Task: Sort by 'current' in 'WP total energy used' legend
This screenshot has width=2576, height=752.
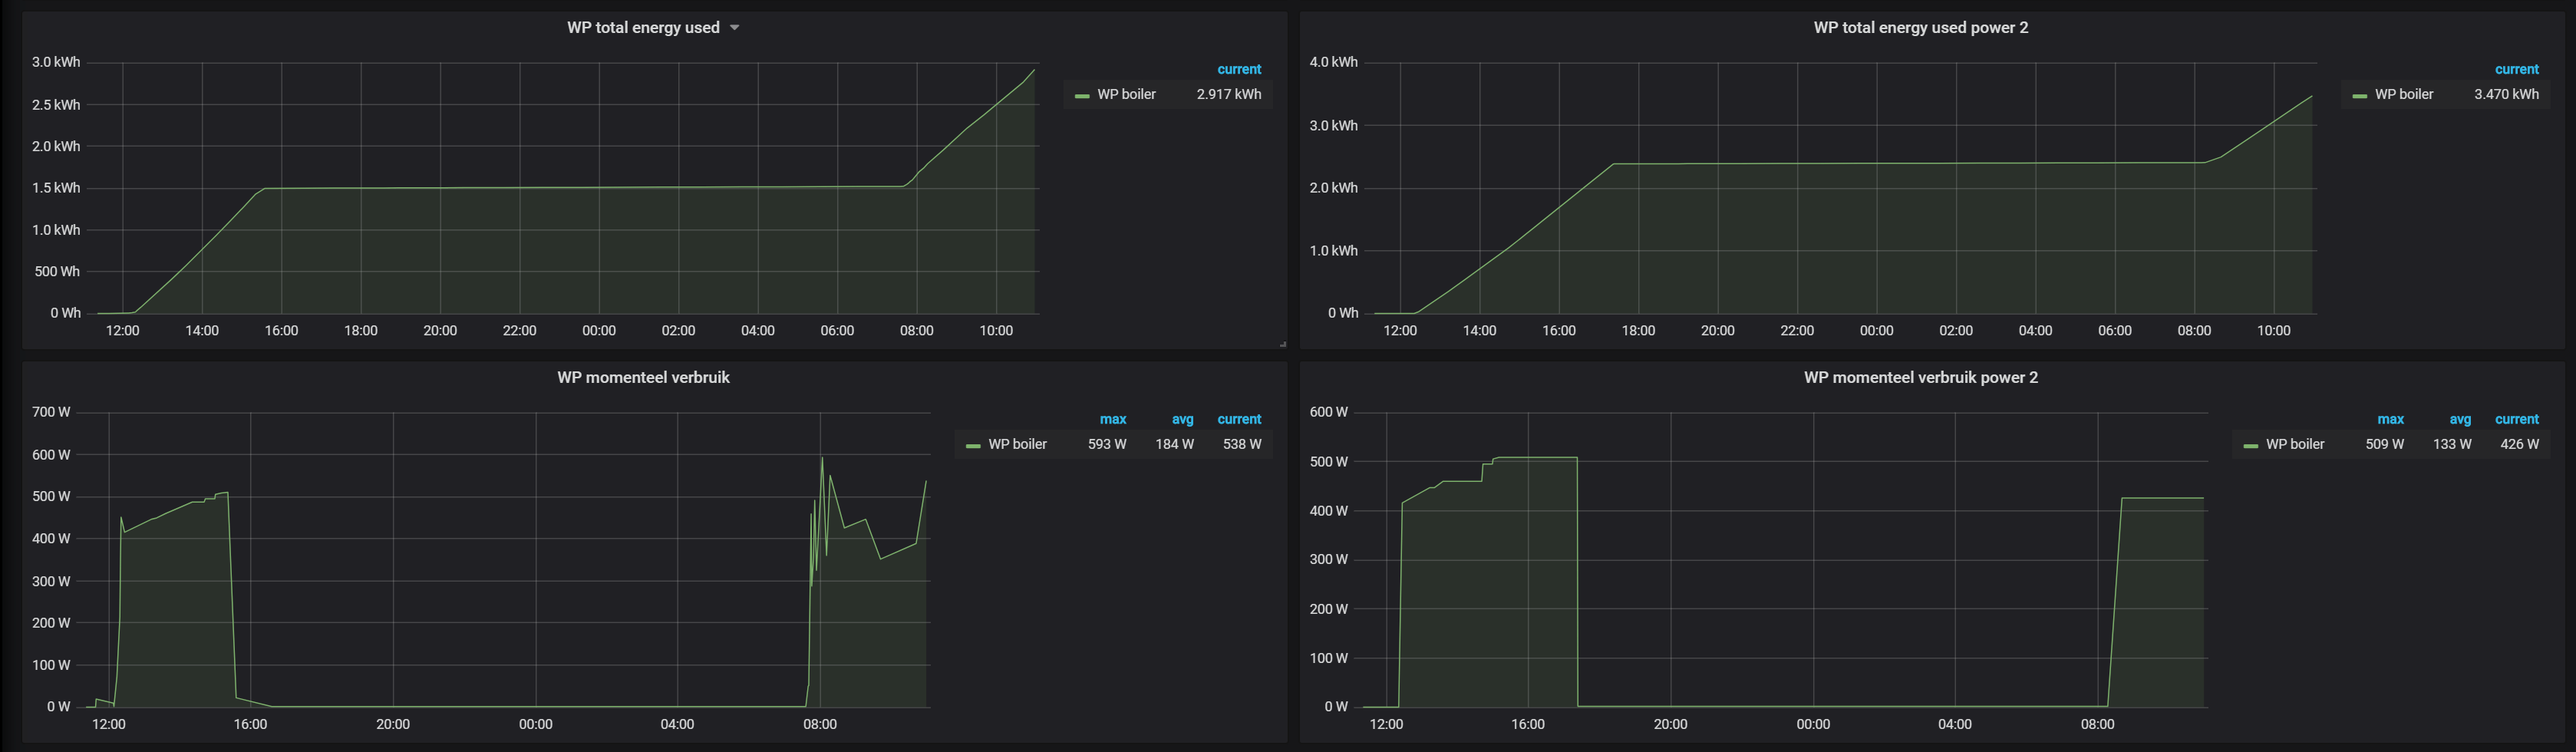Action: click(1239, 70)
